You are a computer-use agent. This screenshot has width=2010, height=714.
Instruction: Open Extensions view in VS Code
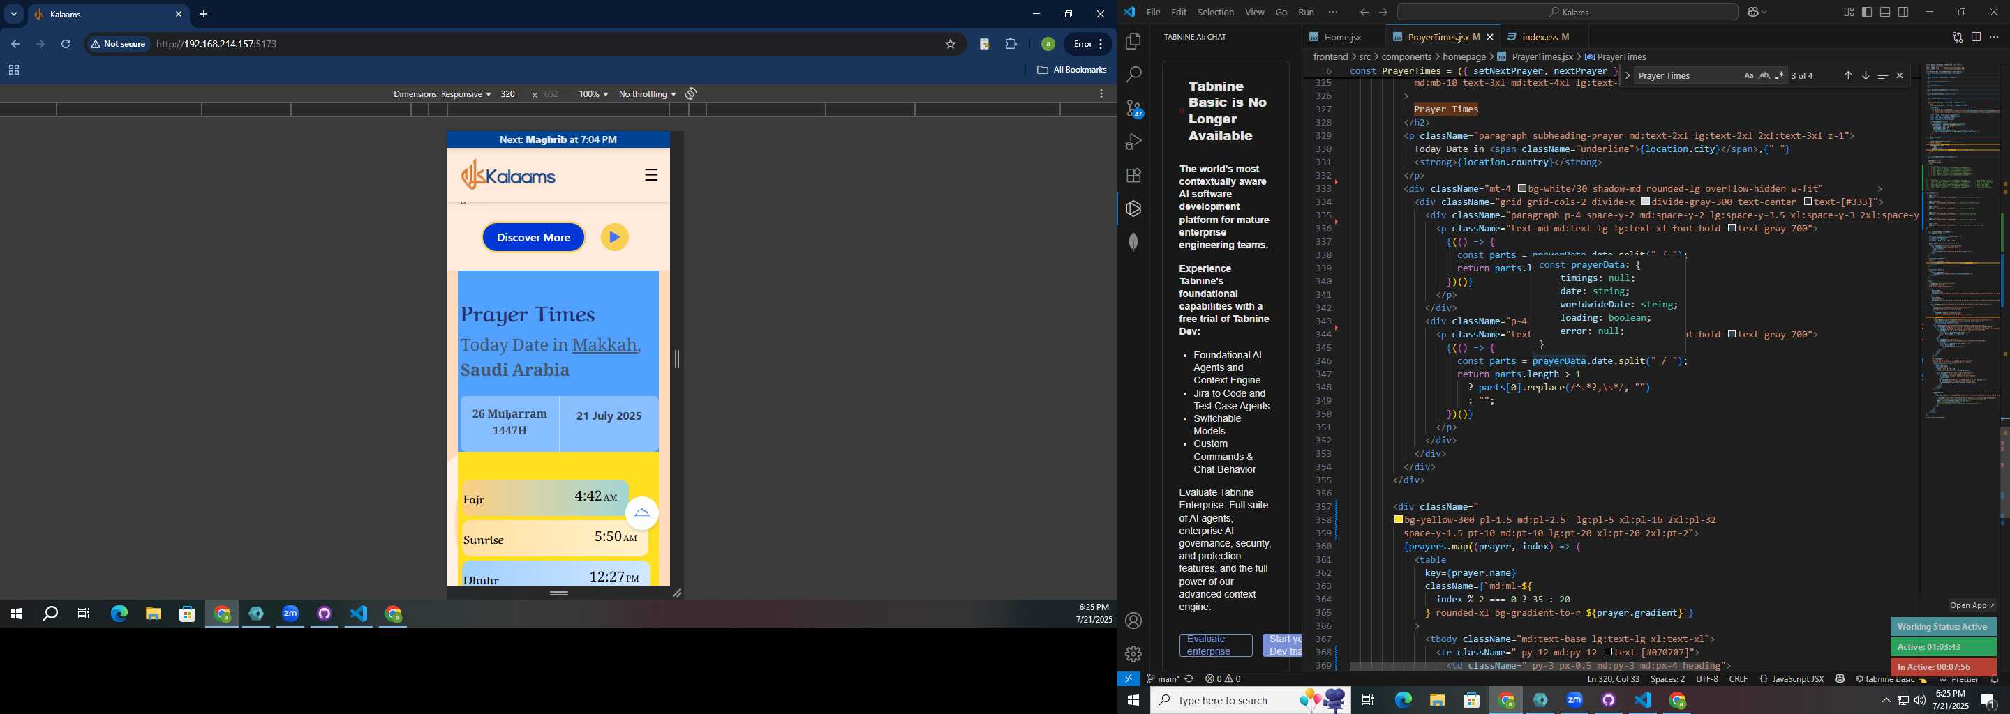(x=1133, y=176)
